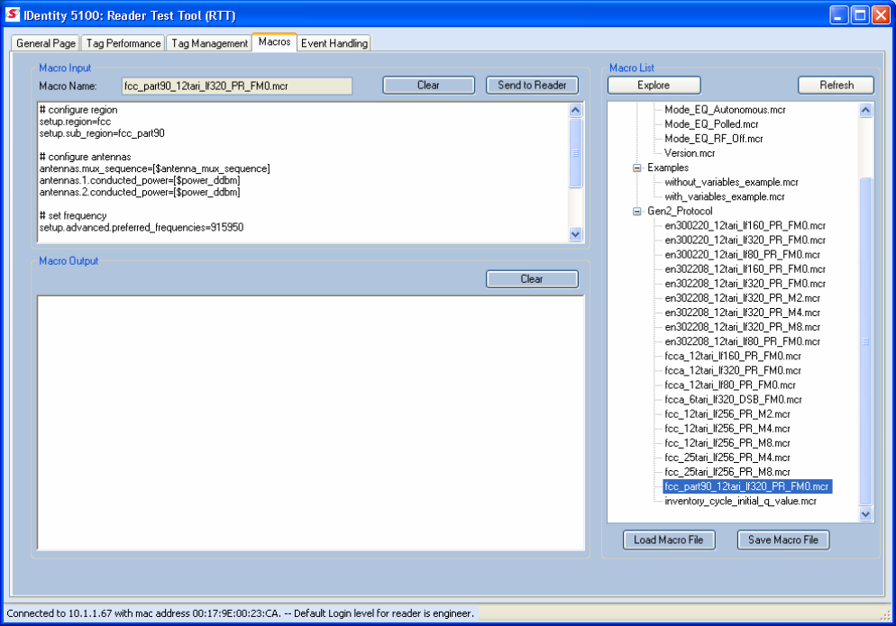Select en302208_12tari_lf320_PR_FM0.mcr
The image size is (896, 626).
click(745, 284)
